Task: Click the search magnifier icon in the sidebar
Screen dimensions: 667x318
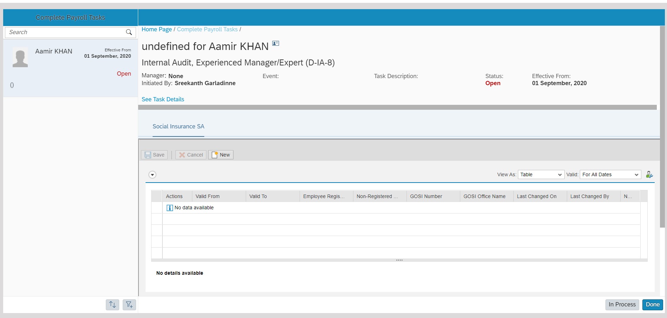Action: click(129, 32)
